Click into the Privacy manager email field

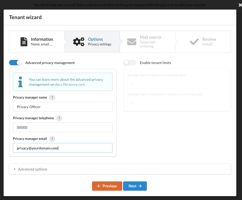63,148
